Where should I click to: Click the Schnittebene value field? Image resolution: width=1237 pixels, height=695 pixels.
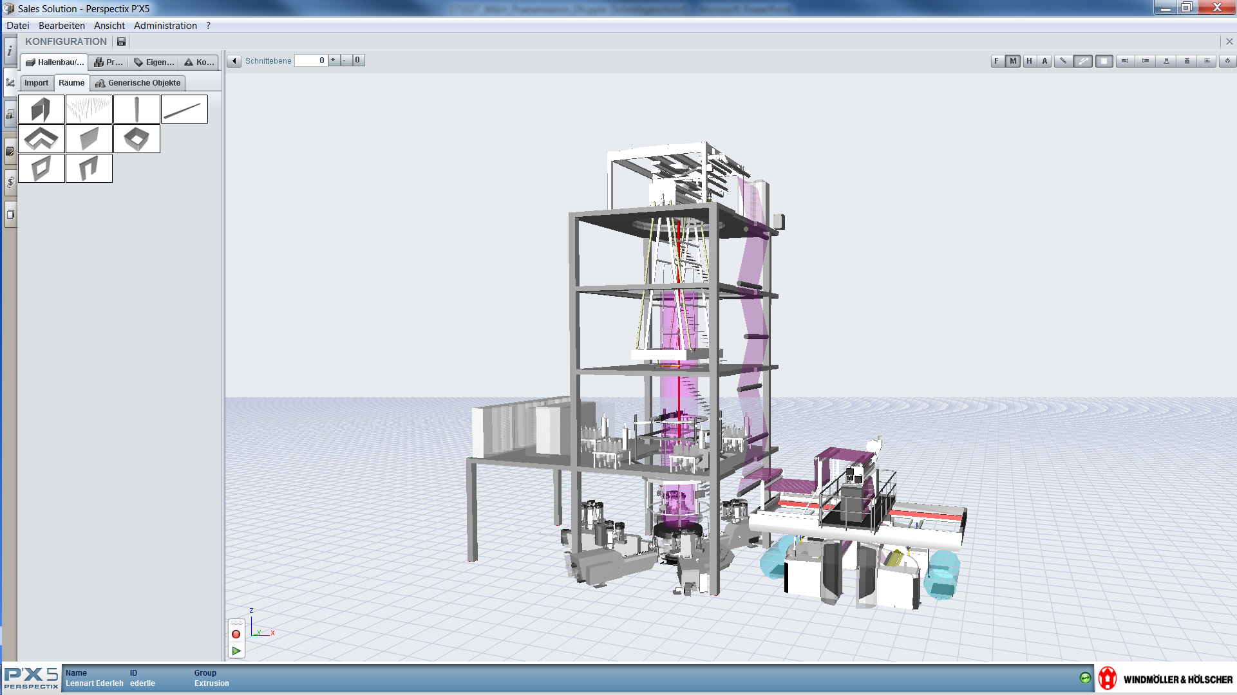pyautogui.click(x=311, y=60)
